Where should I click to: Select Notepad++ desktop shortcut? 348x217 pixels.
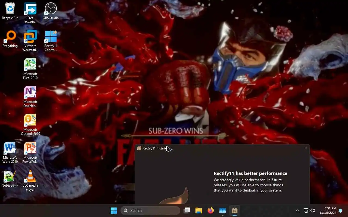10,179
